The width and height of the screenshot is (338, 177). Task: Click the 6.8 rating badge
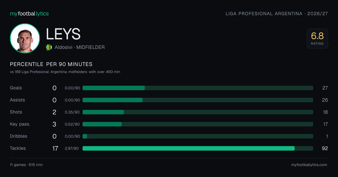[317, 38]
